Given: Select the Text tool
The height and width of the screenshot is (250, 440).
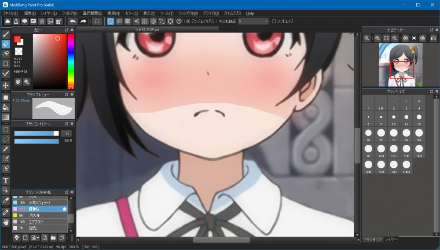Looking at the screenshot, I should click(x=6, y=181).
